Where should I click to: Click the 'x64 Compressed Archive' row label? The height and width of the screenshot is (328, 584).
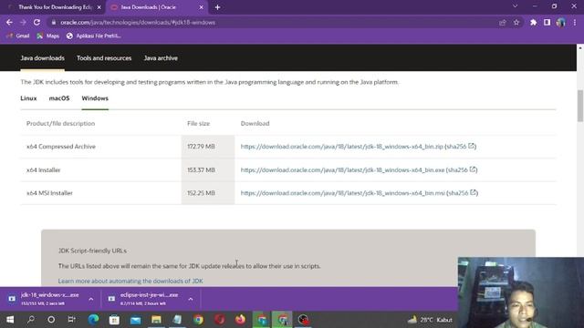coord(61,147)
